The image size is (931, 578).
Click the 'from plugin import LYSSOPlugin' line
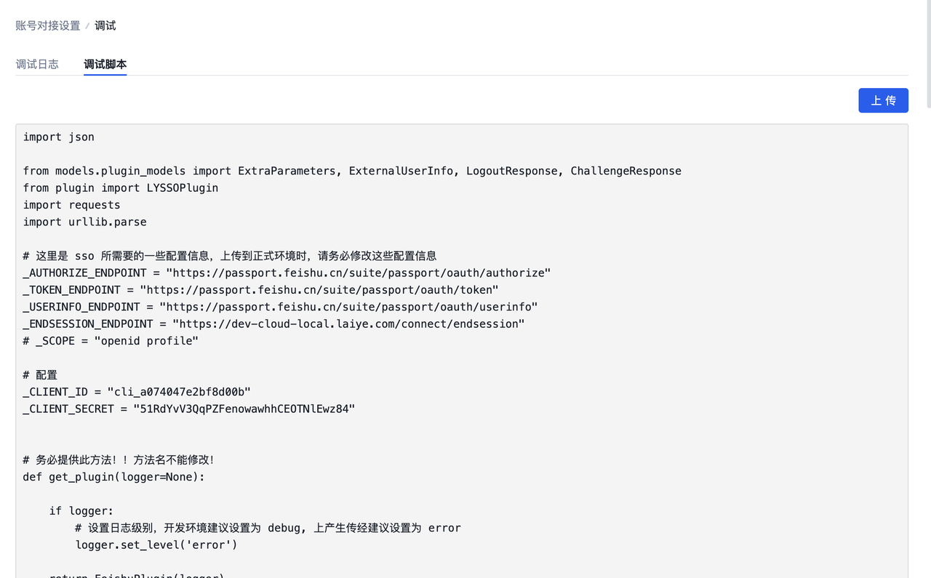click(x=121, y=188)
